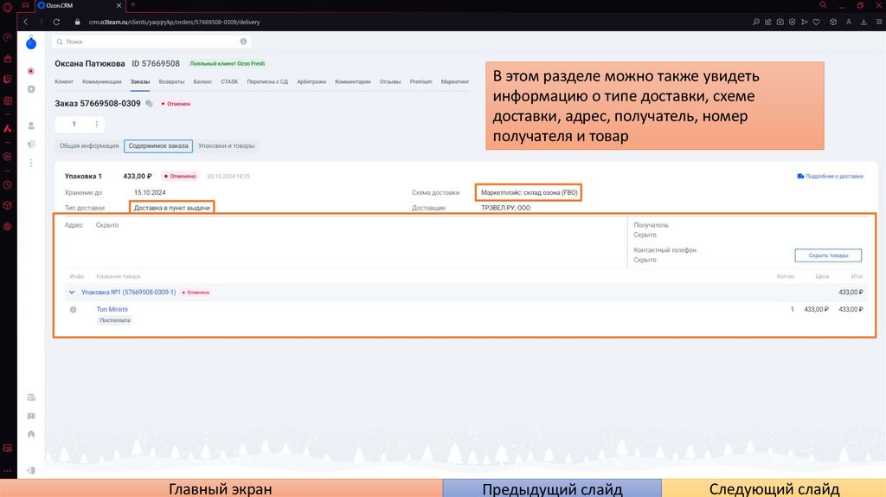Screen dimensions: 886x497
Task: Click the CRM sidebar home icon
Action: (31, 435)
